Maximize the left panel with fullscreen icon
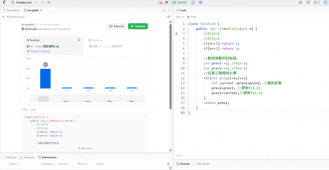Viewport: 329px width, 170px height. (x=164, y=10)
